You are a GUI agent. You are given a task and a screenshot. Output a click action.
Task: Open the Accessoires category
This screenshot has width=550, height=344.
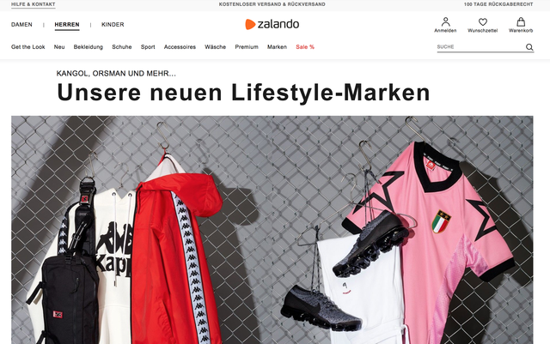[x=180, y=47]
